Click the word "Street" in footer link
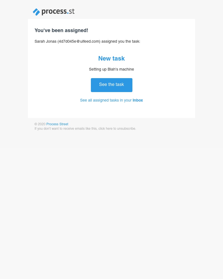 [x=64, y=124]
